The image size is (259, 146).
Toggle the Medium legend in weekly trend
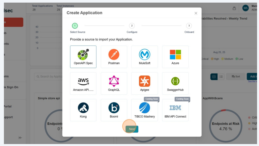click(x=227, y=59)
